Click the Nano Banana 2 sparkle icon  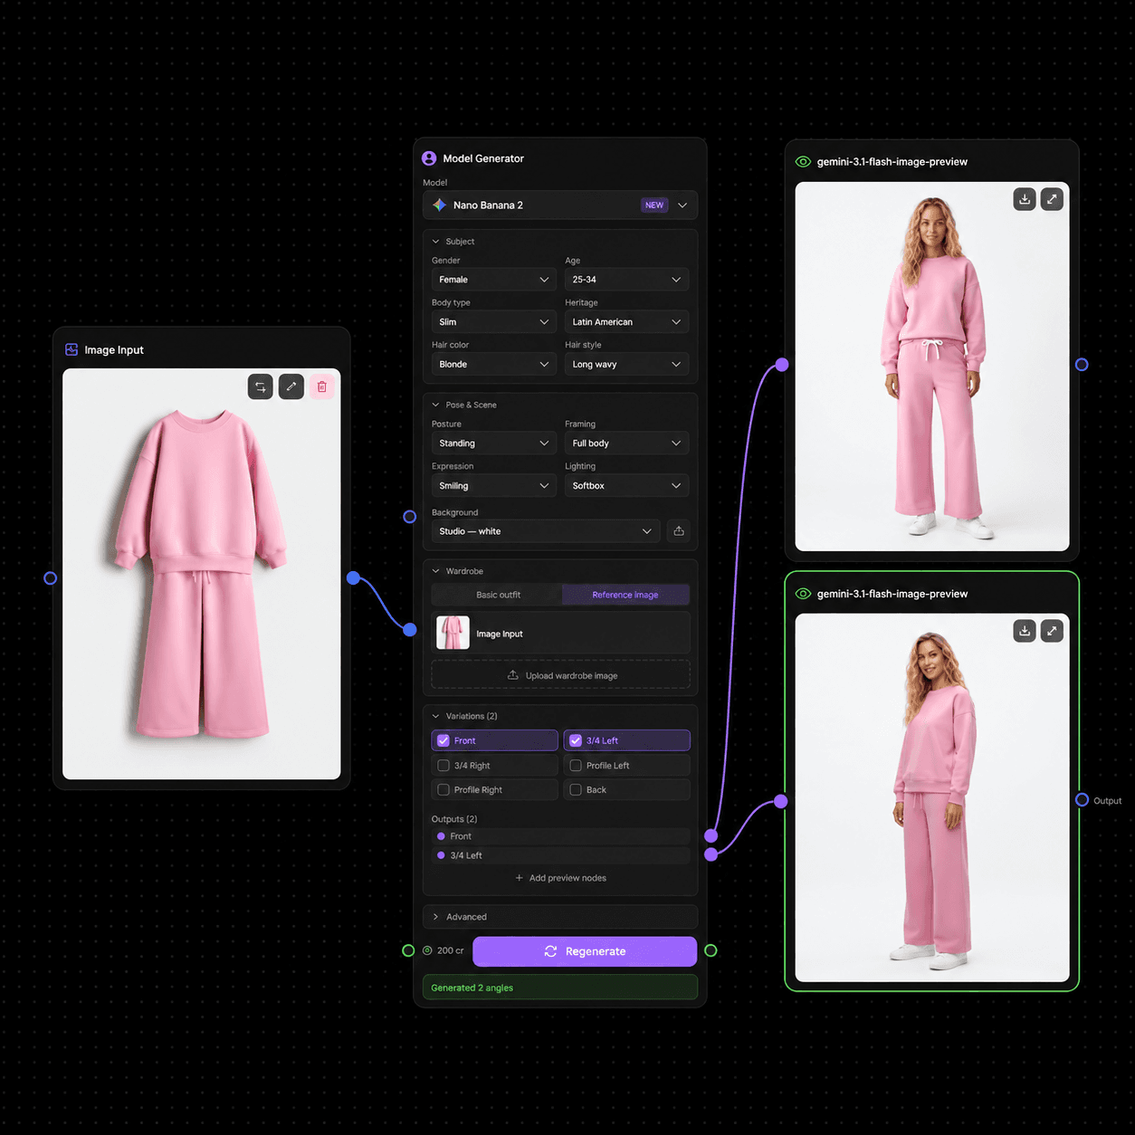click(440, 205)
